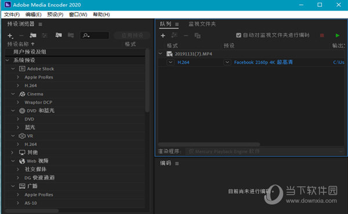Collapse the 系统预设 tree group
The height and width of the screenshot is (214, 348).
point(8,60)
